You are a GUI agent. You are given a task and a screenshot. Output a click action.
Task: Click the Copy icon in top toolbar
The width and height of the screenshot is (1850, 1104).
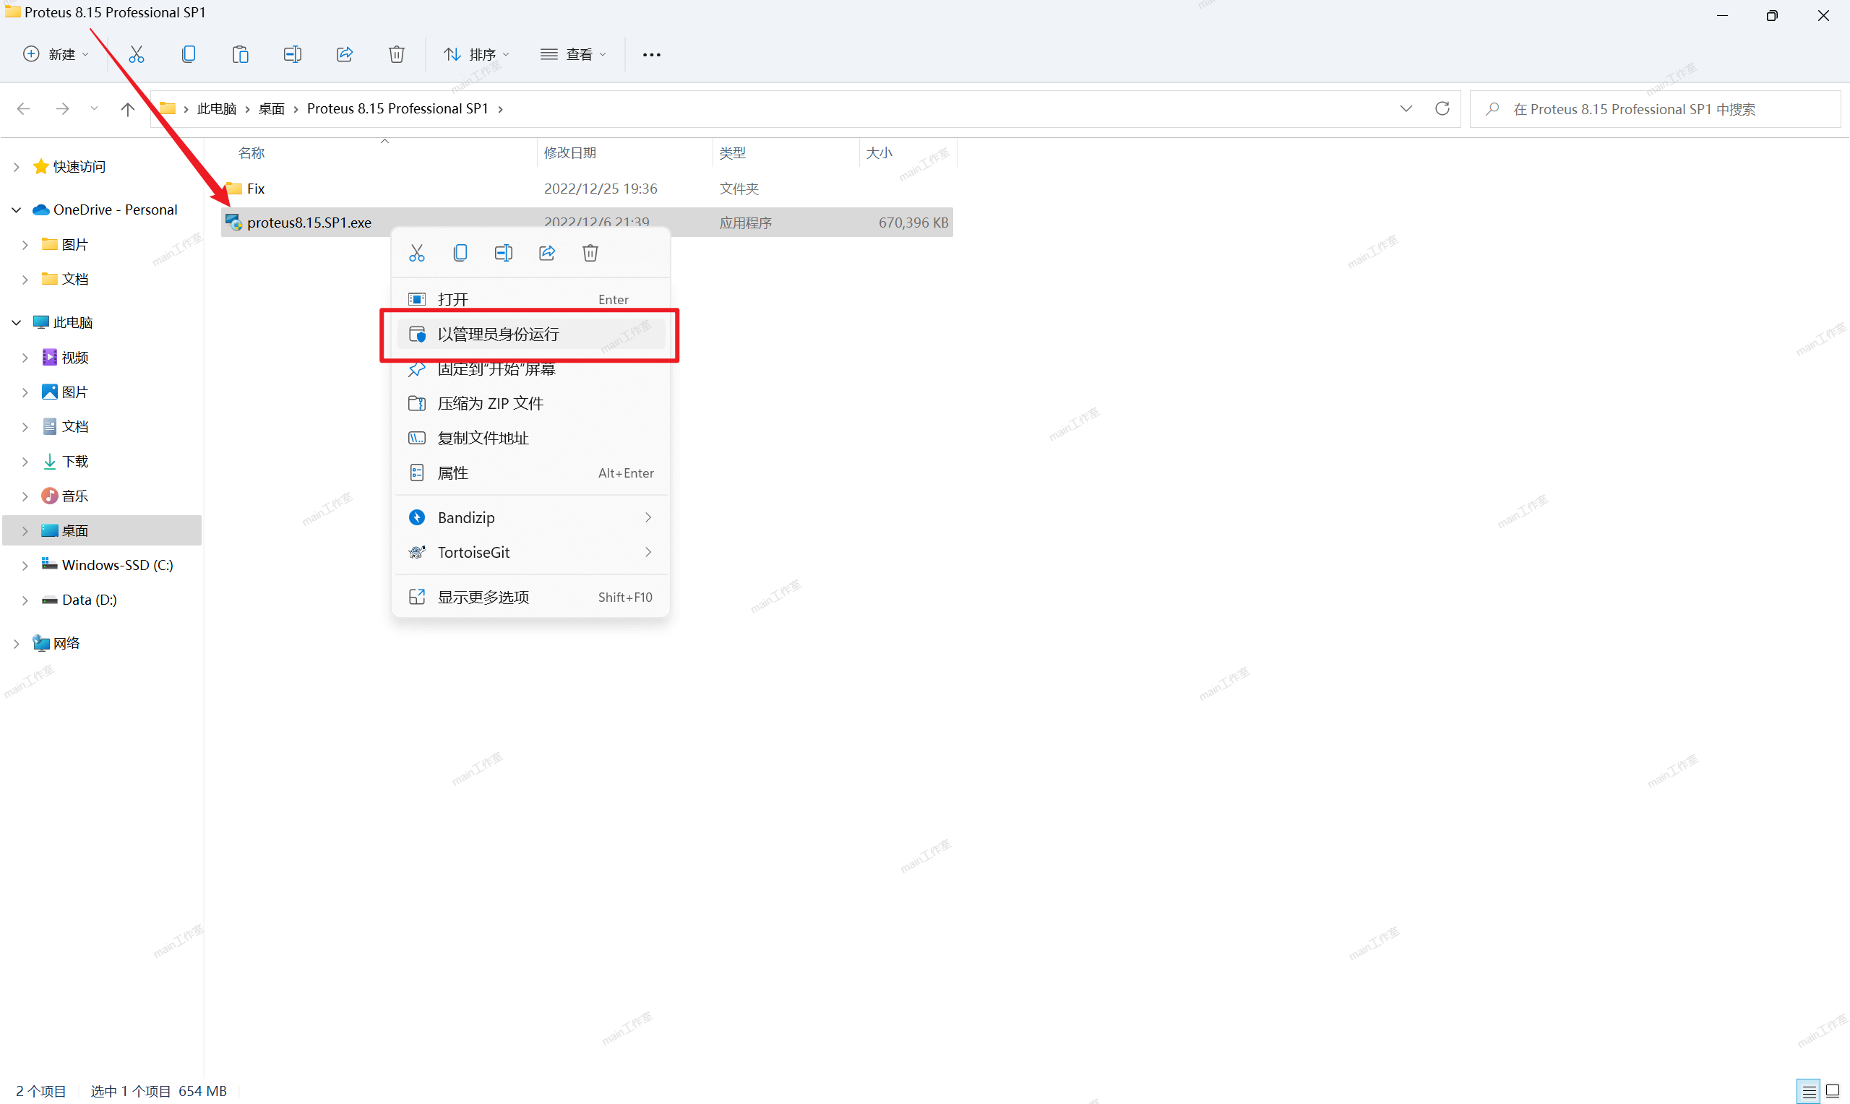point(188,54)
